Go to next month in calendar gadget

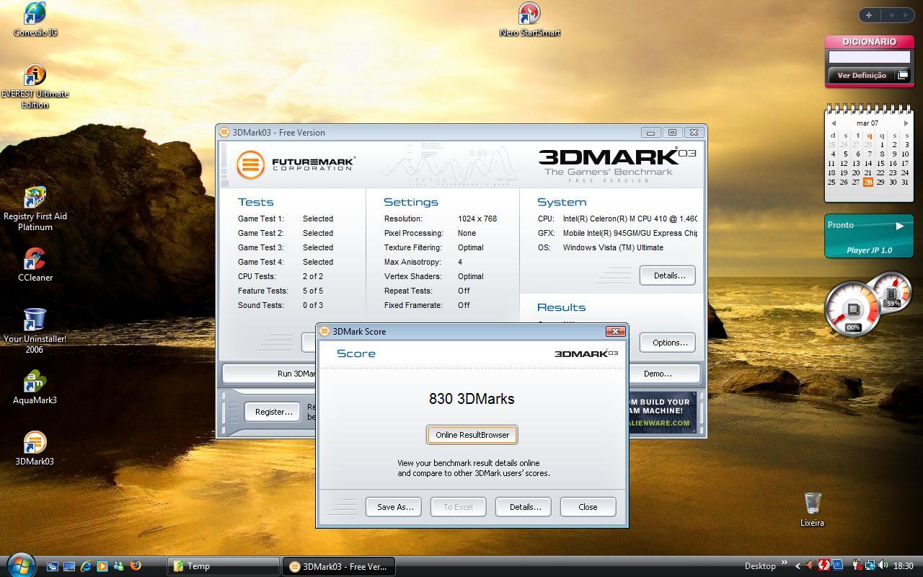tap(906, 123)
